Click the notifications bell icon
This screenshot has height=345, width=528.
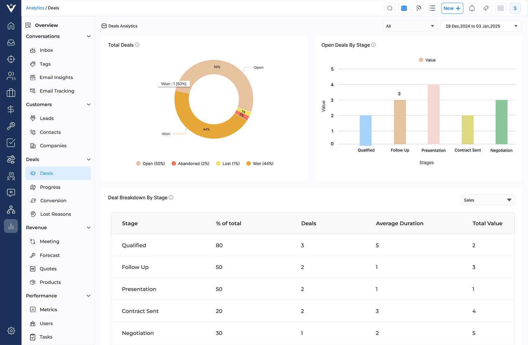point(472,8)
